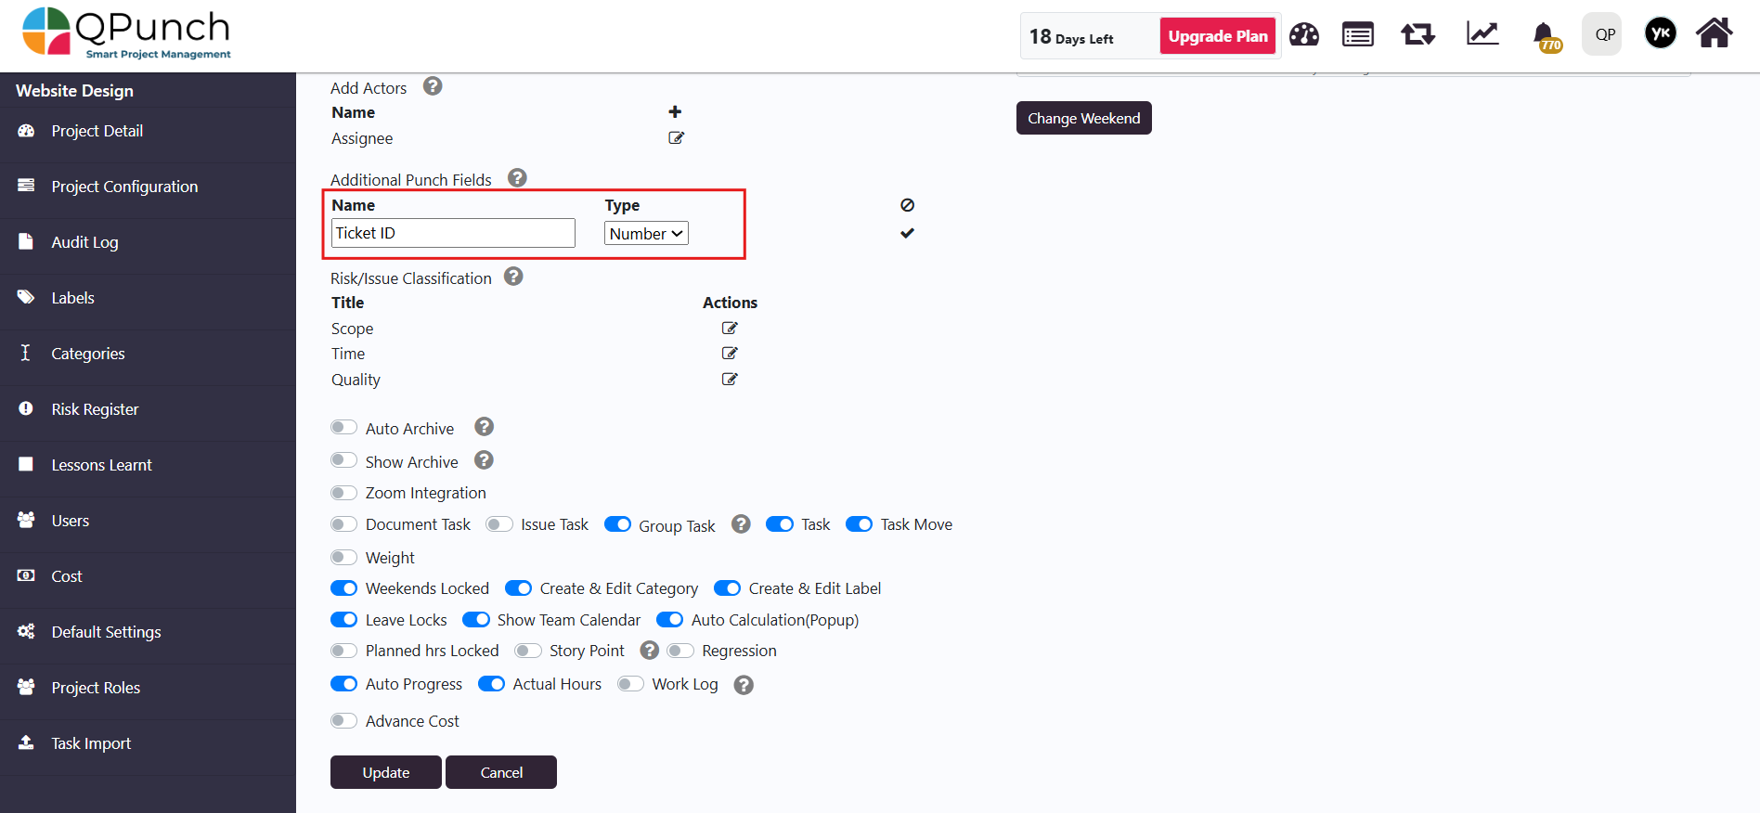This screenshot has height=813, width=1760.
Task: Open Additional Punch Fields help icon
Action: point(518,178)
